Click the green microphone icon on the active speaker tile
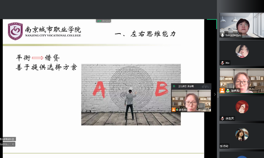 coord(228,91)
